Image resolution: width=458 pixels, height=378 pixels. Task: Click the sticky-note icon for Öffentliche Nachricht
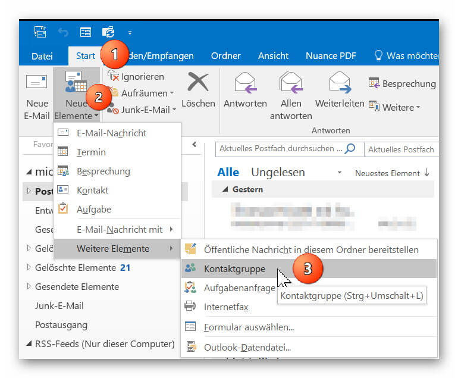pos(190,249)
